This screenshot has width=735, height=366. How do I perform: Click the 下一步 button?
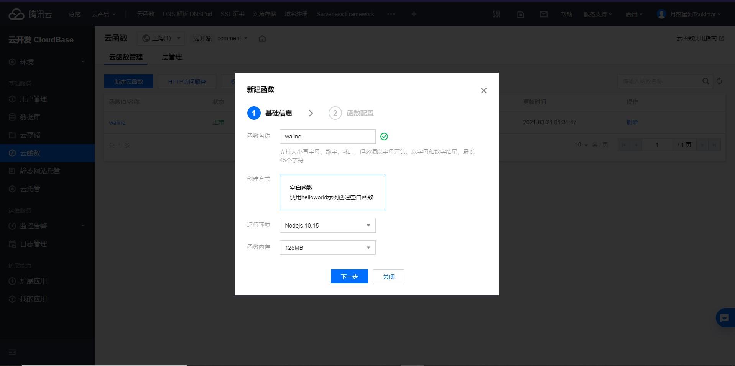tap(349, 277)
